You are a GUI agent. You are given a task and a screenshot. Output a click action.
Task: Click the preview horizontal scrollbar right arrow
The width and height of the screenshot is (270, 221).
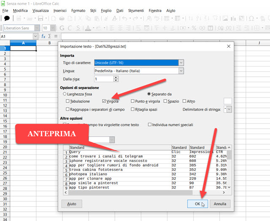(224, 192)
